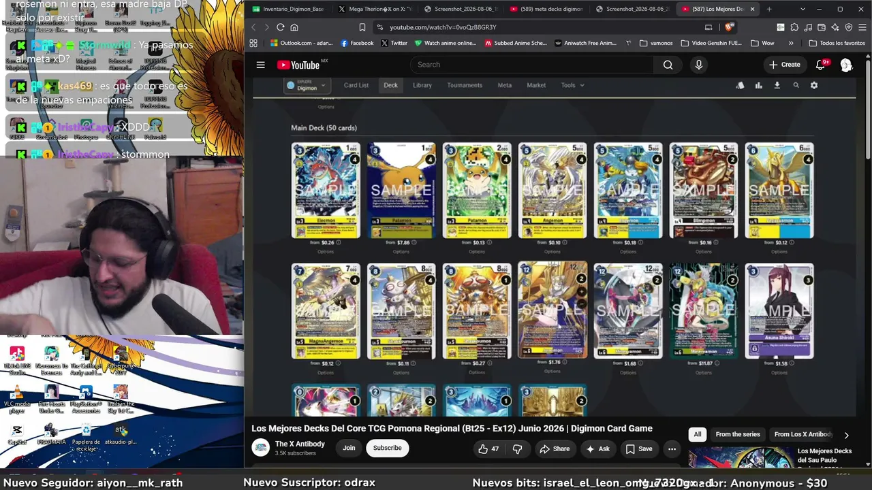The width and height of the screenshot is (872, 490).
Task: Go to the Meta tab
Action: (505, 85)
